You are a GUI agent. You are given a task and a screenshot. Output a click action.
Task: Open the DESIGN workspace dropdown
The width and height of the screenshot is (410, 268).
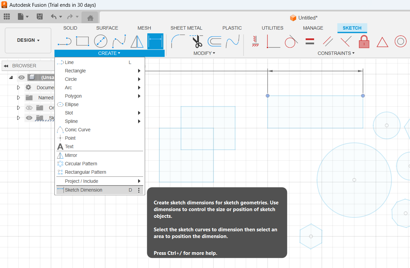28,40
